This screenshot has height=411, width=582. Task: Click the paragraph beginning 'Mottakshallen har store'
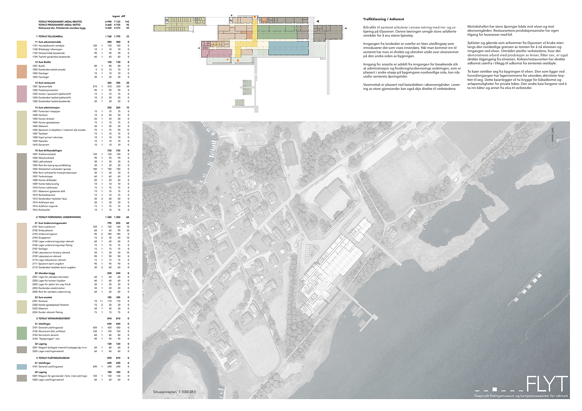pyautogui.click(x=513, y=31)
